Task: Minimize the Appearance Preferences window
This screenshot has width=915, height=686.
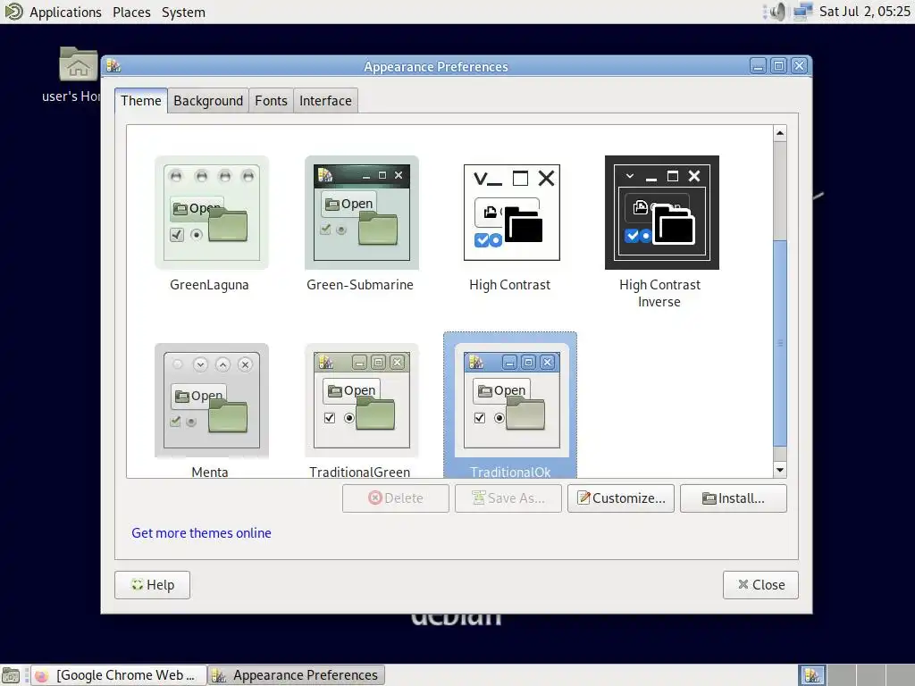Action: [758, 66]
